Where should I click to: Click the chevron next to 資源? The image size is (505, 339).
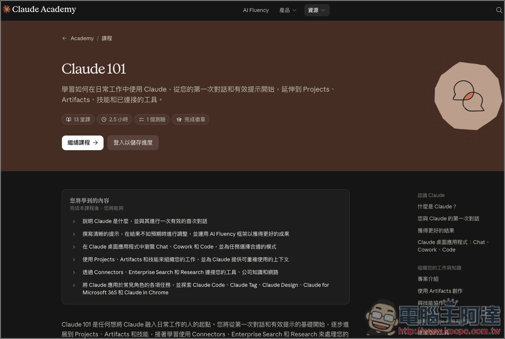click(323, 11)
